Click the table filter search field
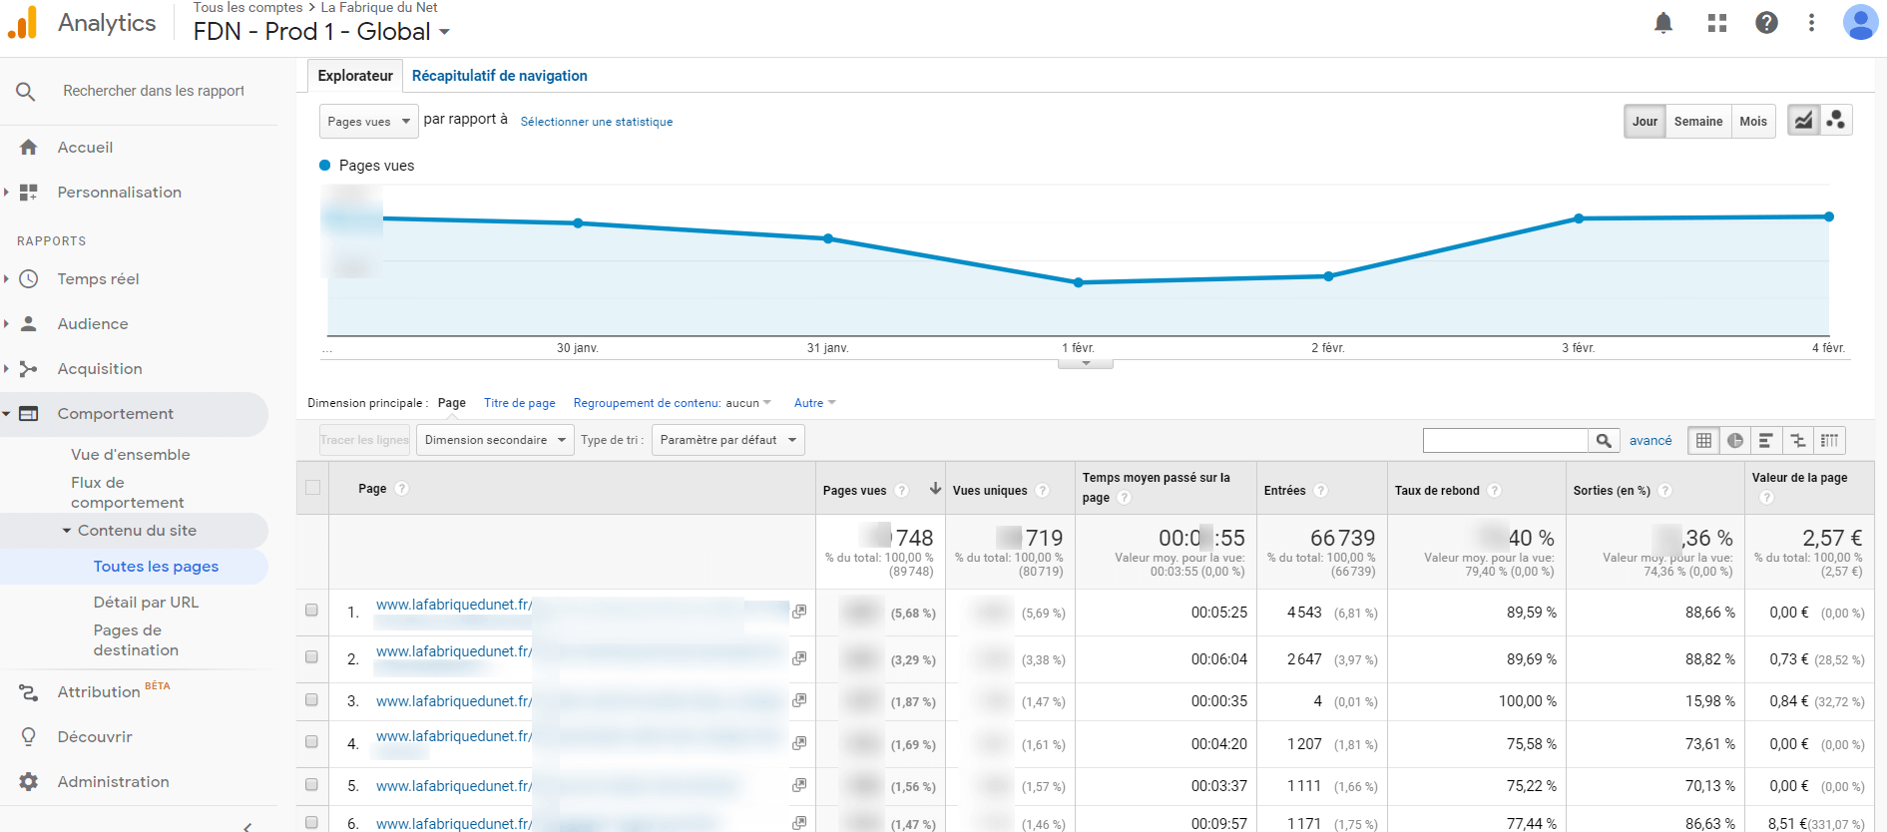This screenshot has height=832, width=1887. [x=1505, y=440]
